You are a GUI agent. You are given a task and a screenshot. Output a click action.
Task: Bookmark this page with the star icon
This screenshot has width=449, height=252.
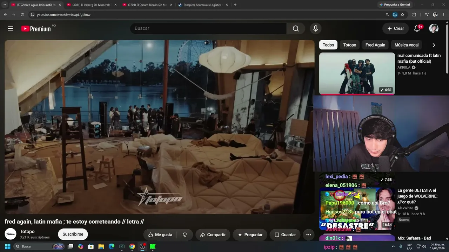402,15
